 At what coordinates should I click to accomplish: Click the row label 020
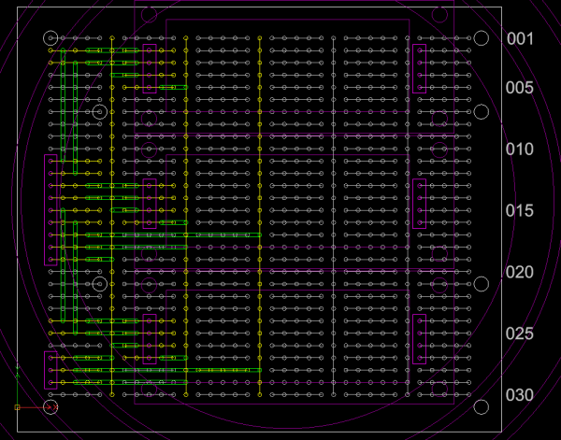click(x=520, y=273)
